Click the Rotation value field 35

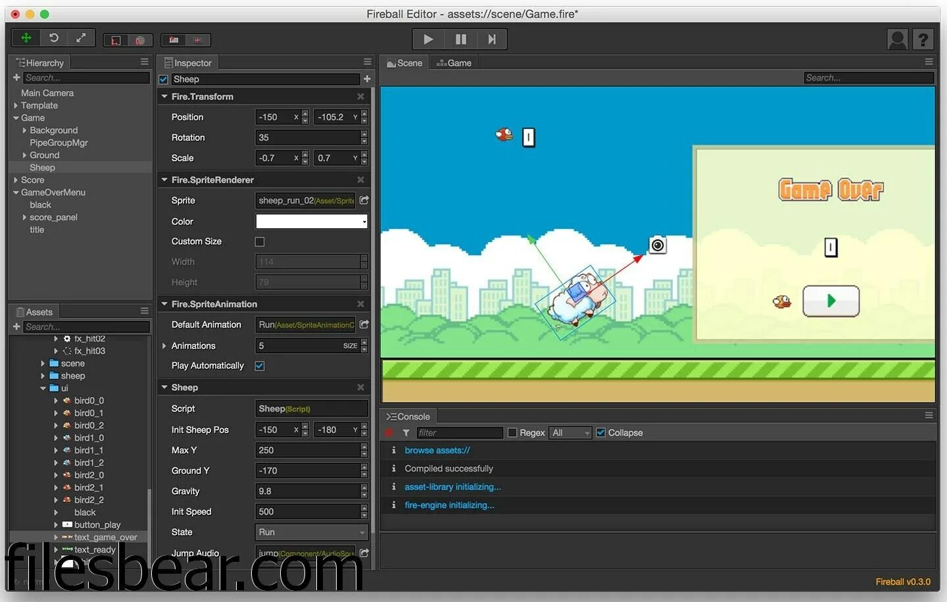pos(308,138)
